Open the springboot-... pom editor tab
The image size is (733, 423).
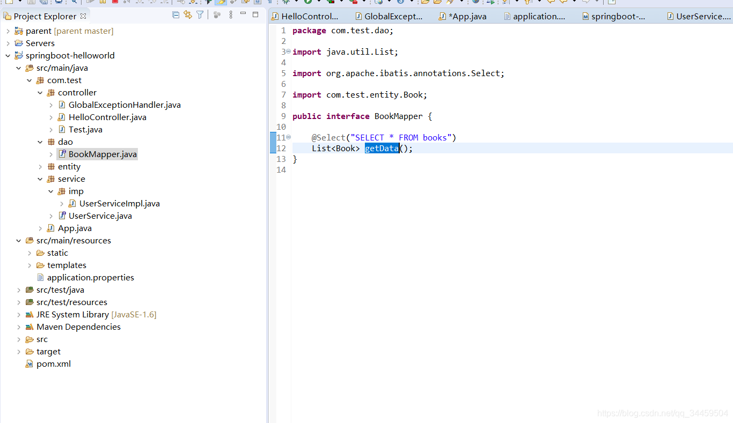coord(614,16)
